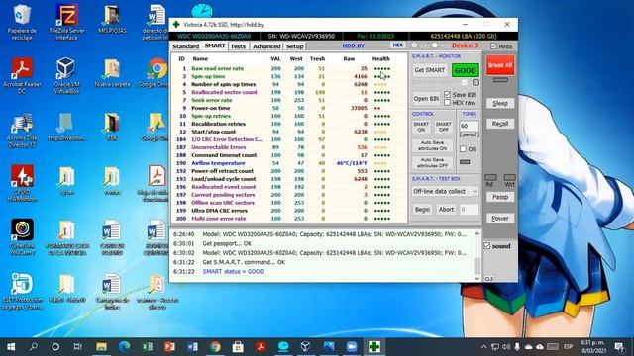Click the green GOOD status button
The width and height of the screenshot is (634, 356).
tap(466, 70)
